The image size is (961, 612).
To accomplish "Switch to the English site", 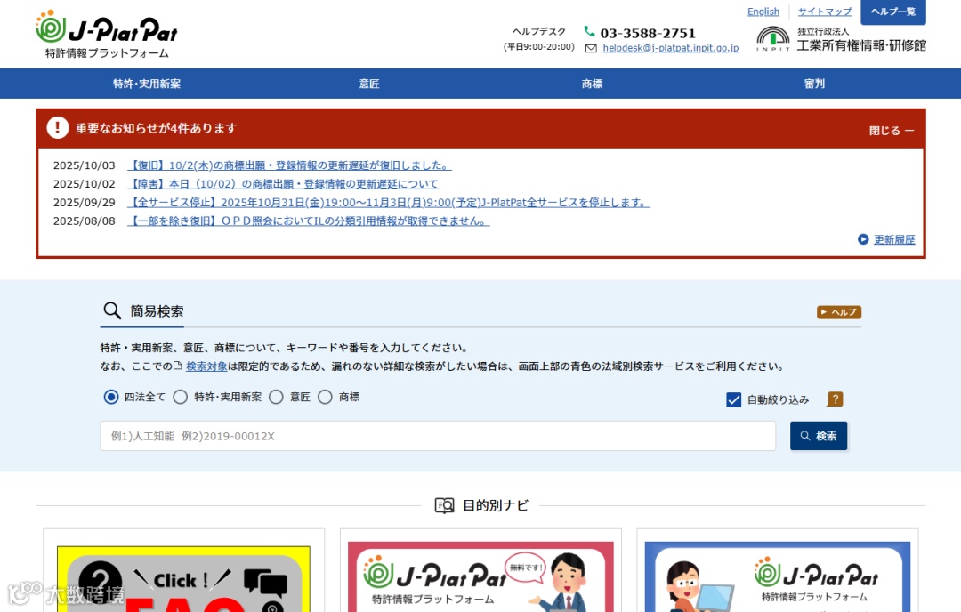I will pyautogui.click(x=763, y=12).
